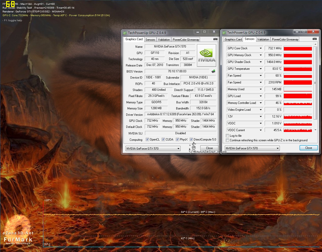Click the NVIDIA SLI field showing Disabled

tap(181, 133)
